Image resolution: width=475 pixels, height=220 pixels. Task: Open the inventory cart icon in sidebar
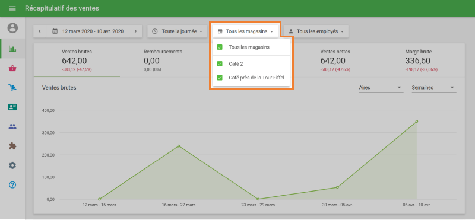12,88
